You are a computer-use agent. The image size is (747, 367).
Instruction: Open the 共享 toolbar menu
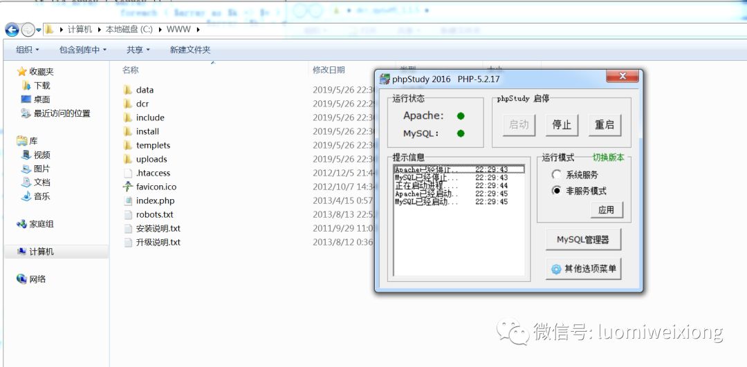[138, 50]
